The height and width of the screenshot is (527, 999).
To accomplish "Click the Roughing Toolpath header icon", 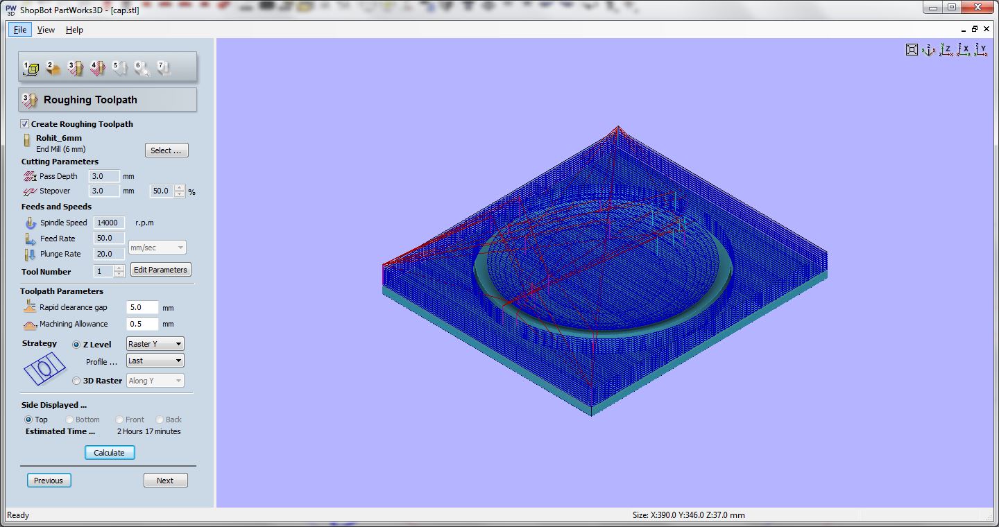I will click(x=31, y=100).
